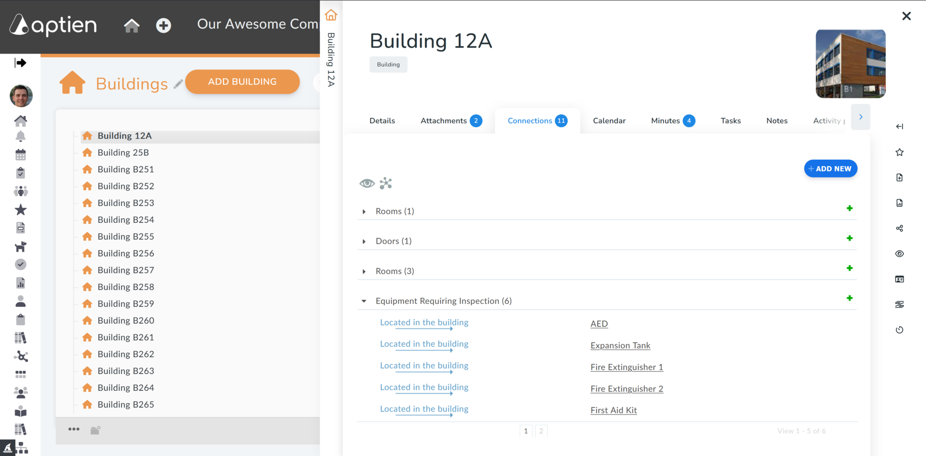This screenshot has width=926, height=456.
Task: Click ADD BUILDING button
Action: 242,82
